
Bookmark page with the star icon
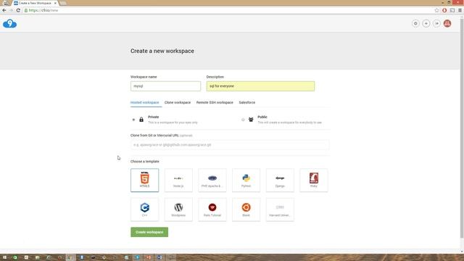pos(436,10)
